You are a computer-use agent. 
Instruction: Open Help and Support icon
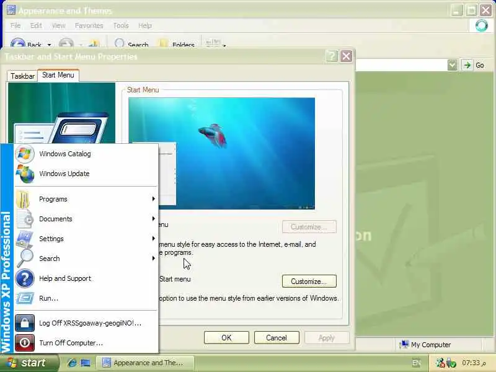(x=25, y=278)
